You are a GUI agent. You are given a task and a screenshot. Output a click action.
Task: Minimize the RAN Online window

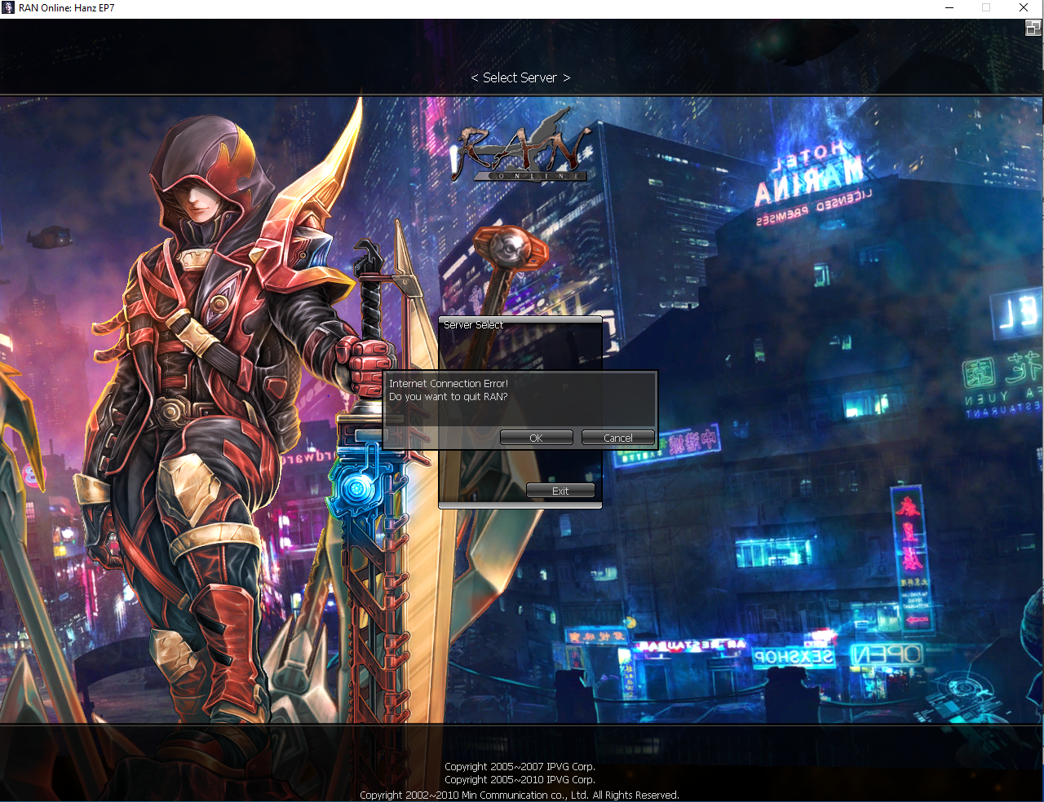949,8
